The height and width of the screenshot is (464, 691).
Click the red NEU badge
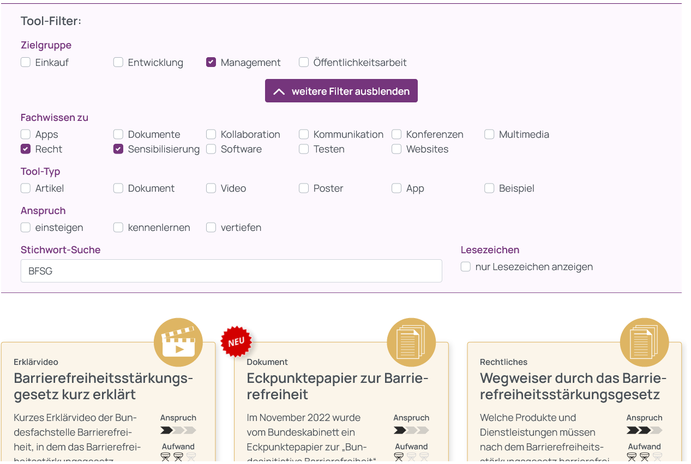point(236,342)
